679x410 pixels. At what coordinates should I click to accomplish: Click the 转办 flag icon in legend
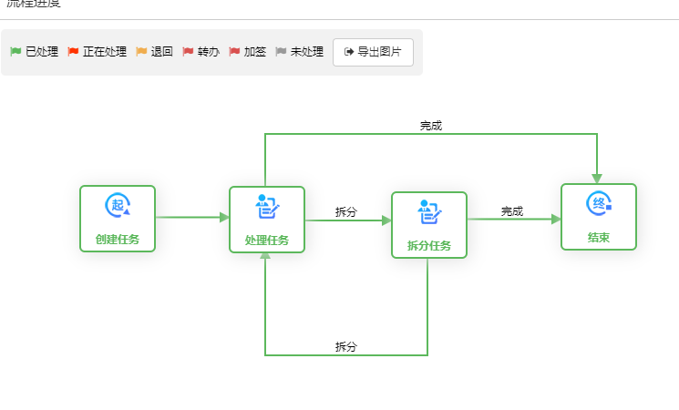coord(188,52)
